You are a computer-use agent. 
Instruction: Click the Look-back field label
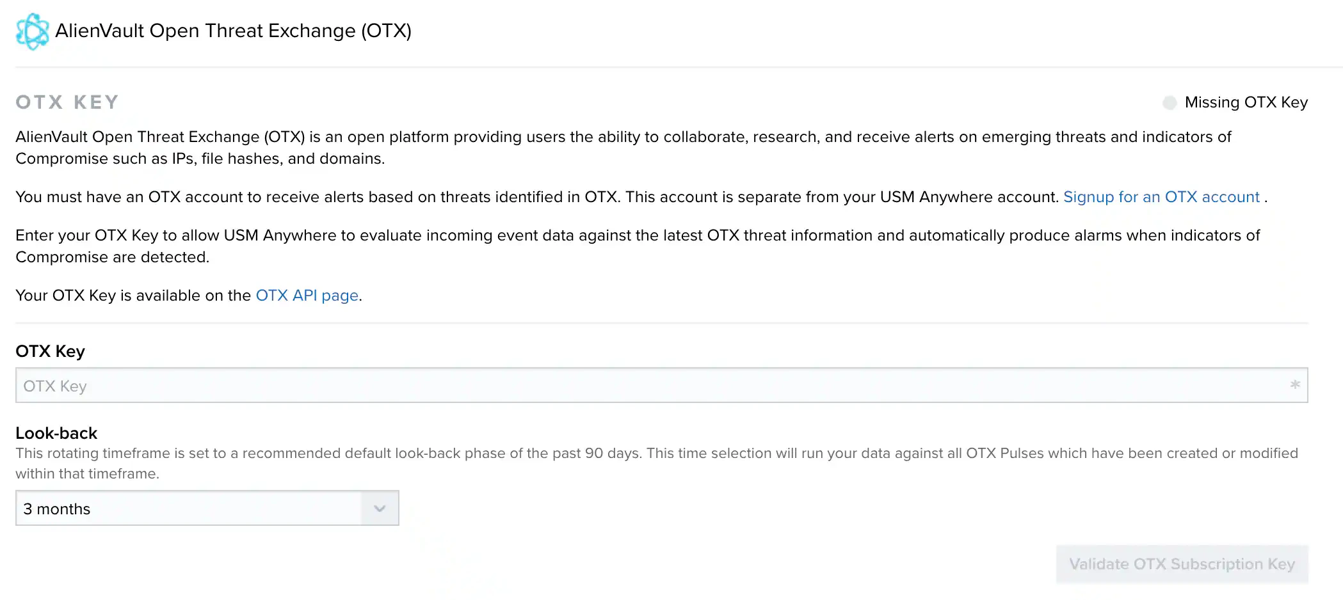point(56,433)
